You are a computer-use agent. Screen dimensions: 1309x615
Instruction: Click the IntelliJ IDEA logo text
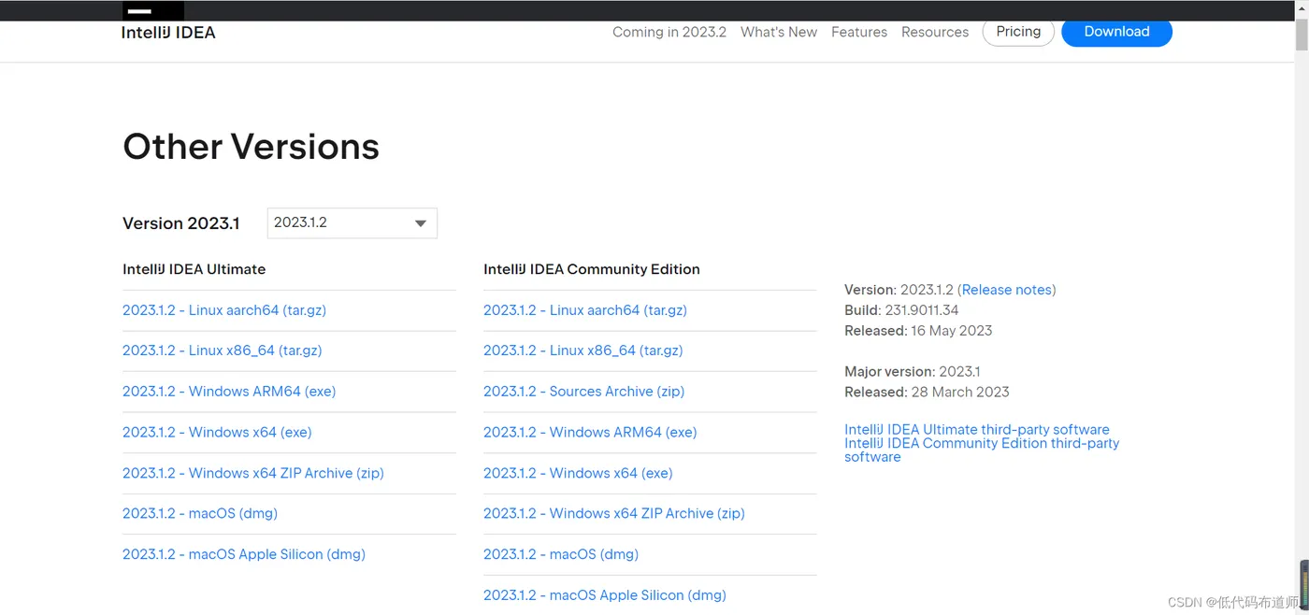pos(168,33)
